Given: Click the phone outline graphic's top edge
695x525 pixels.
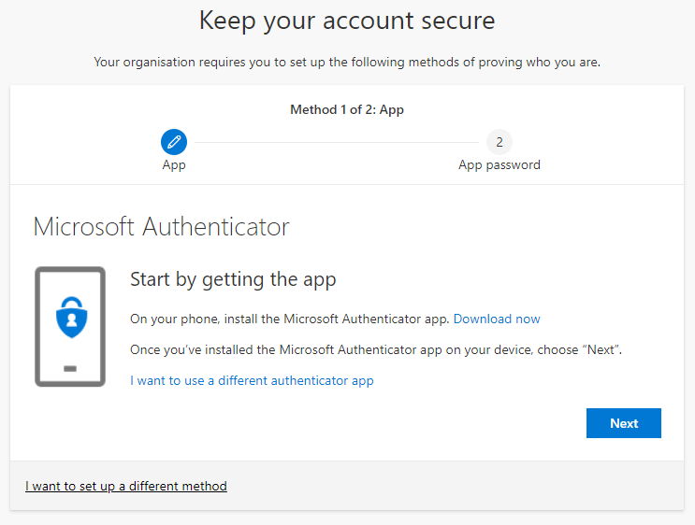Looking at the screenshot, I should tap(70, 268).
